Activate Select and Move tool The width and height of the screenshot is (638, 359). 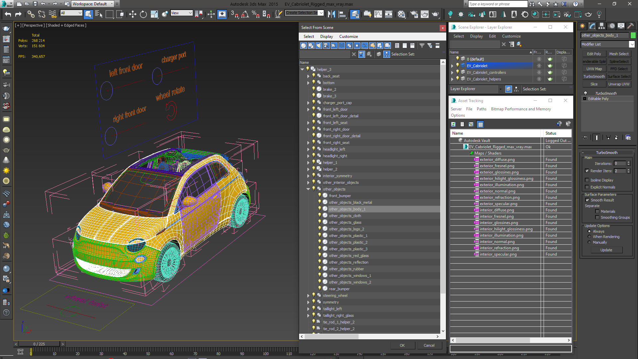(133, 14)
